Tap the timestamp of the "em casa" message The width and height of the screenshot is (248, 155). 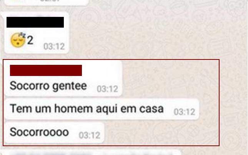[185, 112]
